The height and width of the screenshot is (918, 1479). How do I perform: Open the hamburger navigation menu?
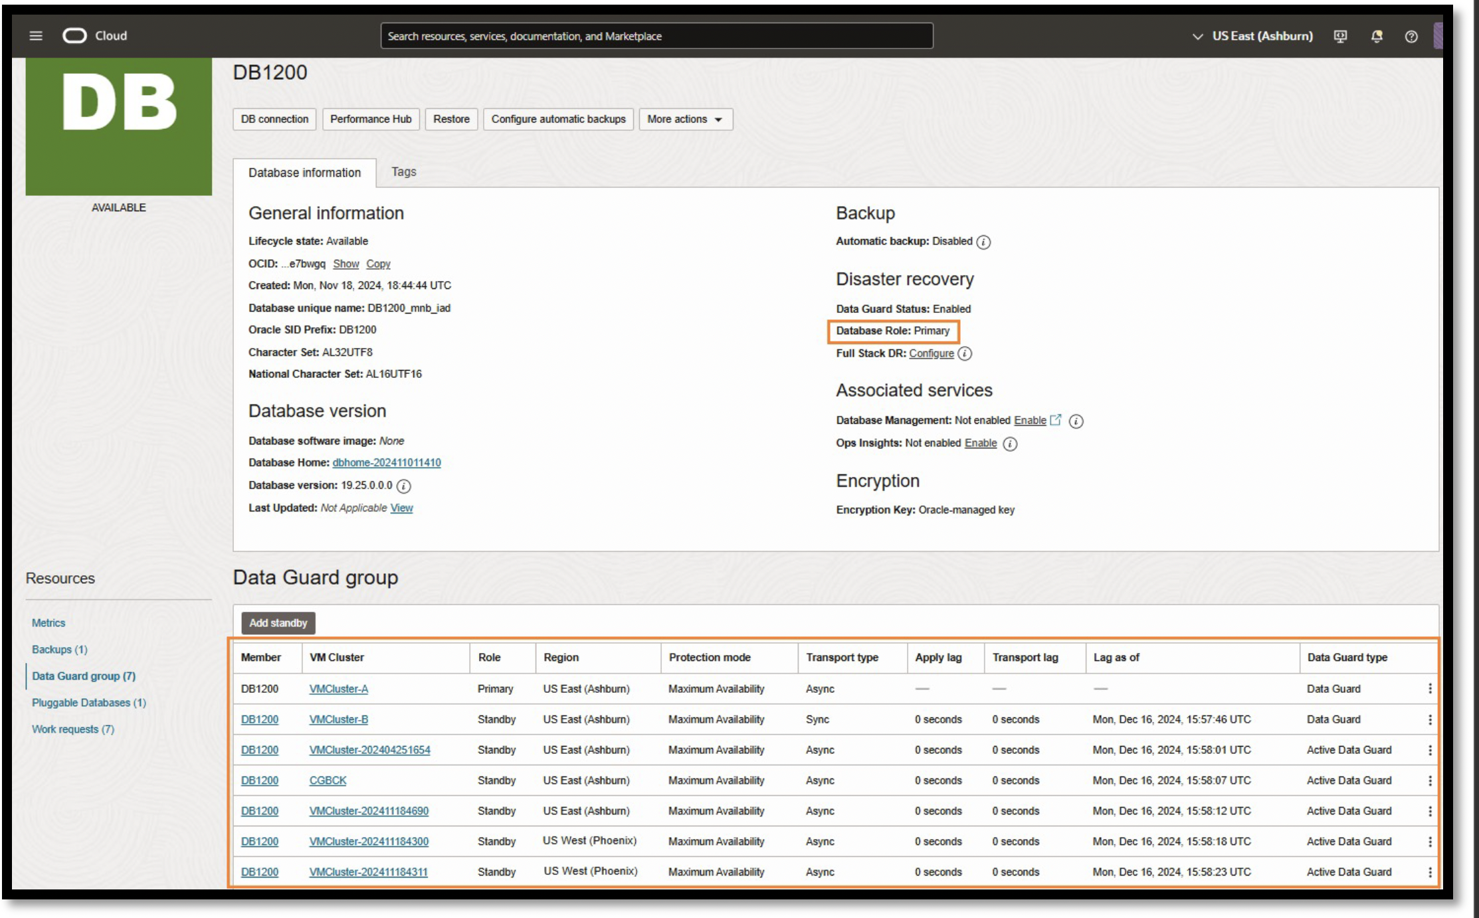point(36,36)
